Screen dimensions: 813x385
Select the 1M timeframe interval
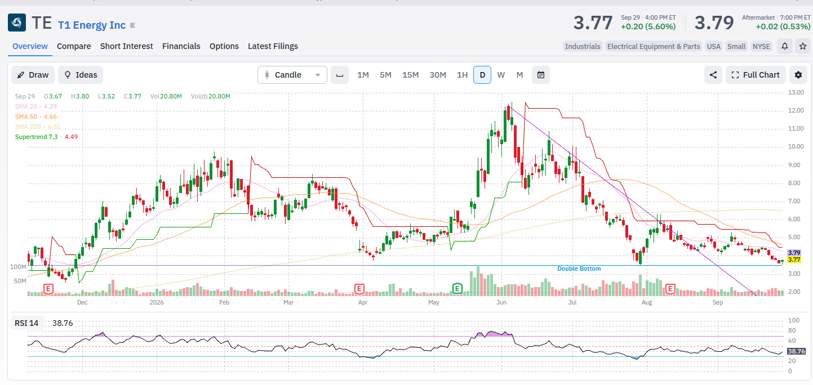pos(363,75)
